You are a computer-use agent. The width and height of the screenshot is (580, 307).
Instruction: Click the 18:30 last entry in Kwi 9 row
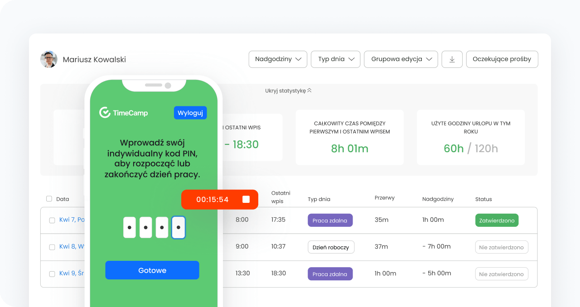[279, 273]
